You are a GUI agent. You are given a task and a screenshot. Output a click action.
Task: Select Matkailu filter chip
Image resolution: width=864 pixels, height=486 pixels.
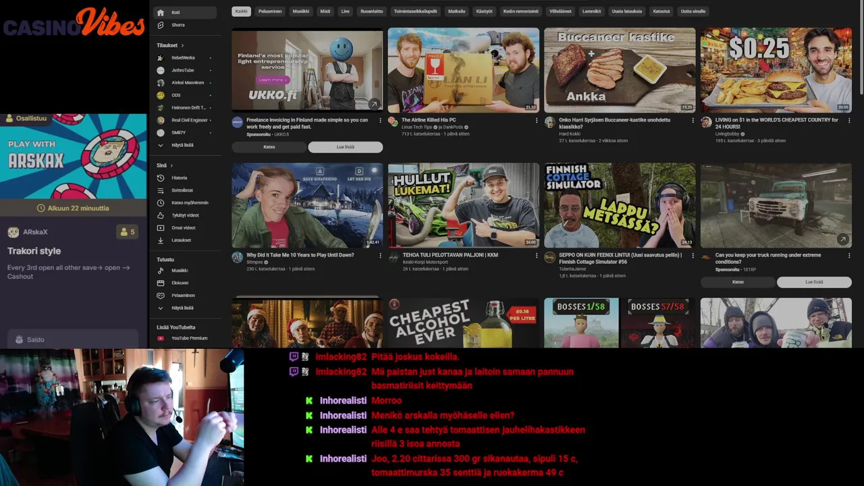coord(456,11)
